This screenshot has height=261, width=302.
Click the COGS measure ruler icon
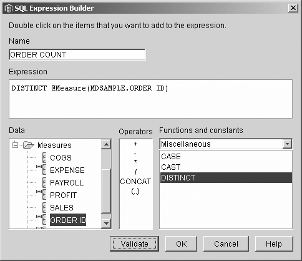click(44, 157)
